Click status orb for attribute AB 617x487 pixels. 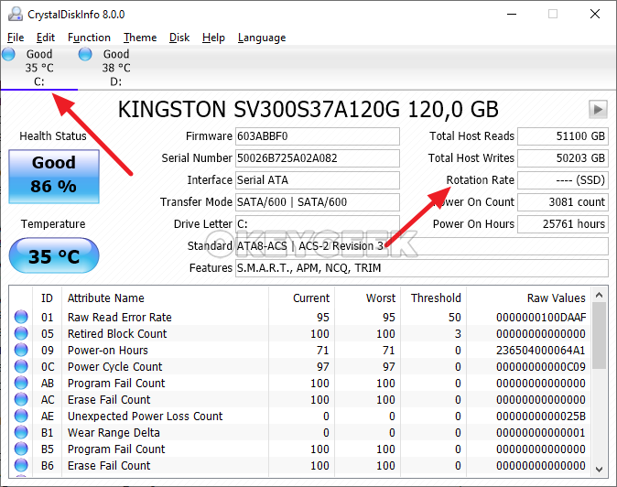click(x=21, y=383)
